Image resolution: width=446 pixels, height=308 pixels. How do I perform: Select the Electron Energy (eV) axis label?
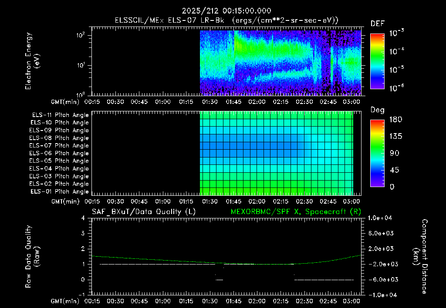pyautogui.click(x=32, y=61)
